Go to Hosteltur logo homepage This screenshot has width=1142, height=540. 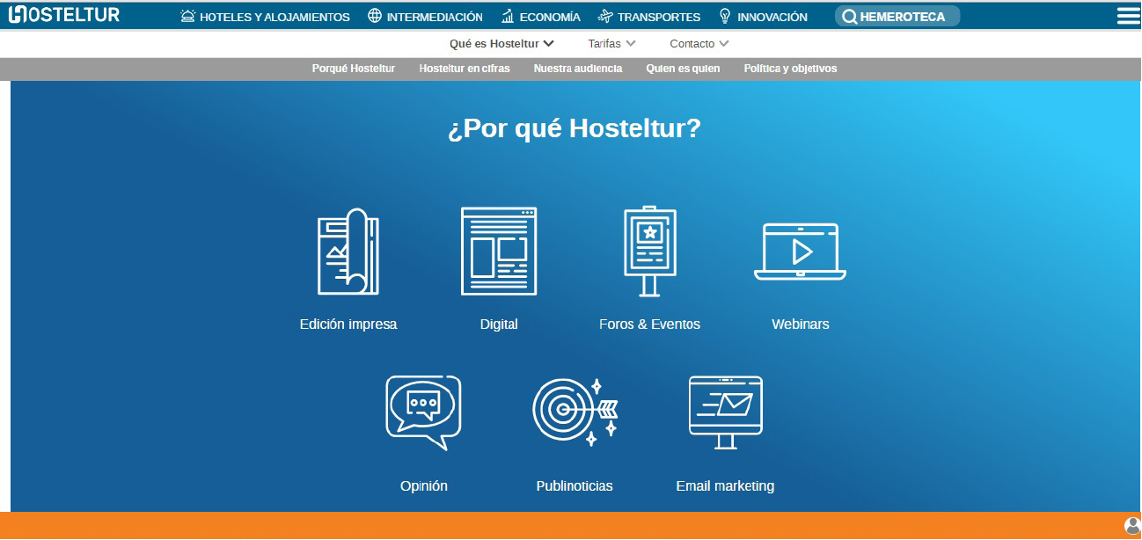point(63,15)
